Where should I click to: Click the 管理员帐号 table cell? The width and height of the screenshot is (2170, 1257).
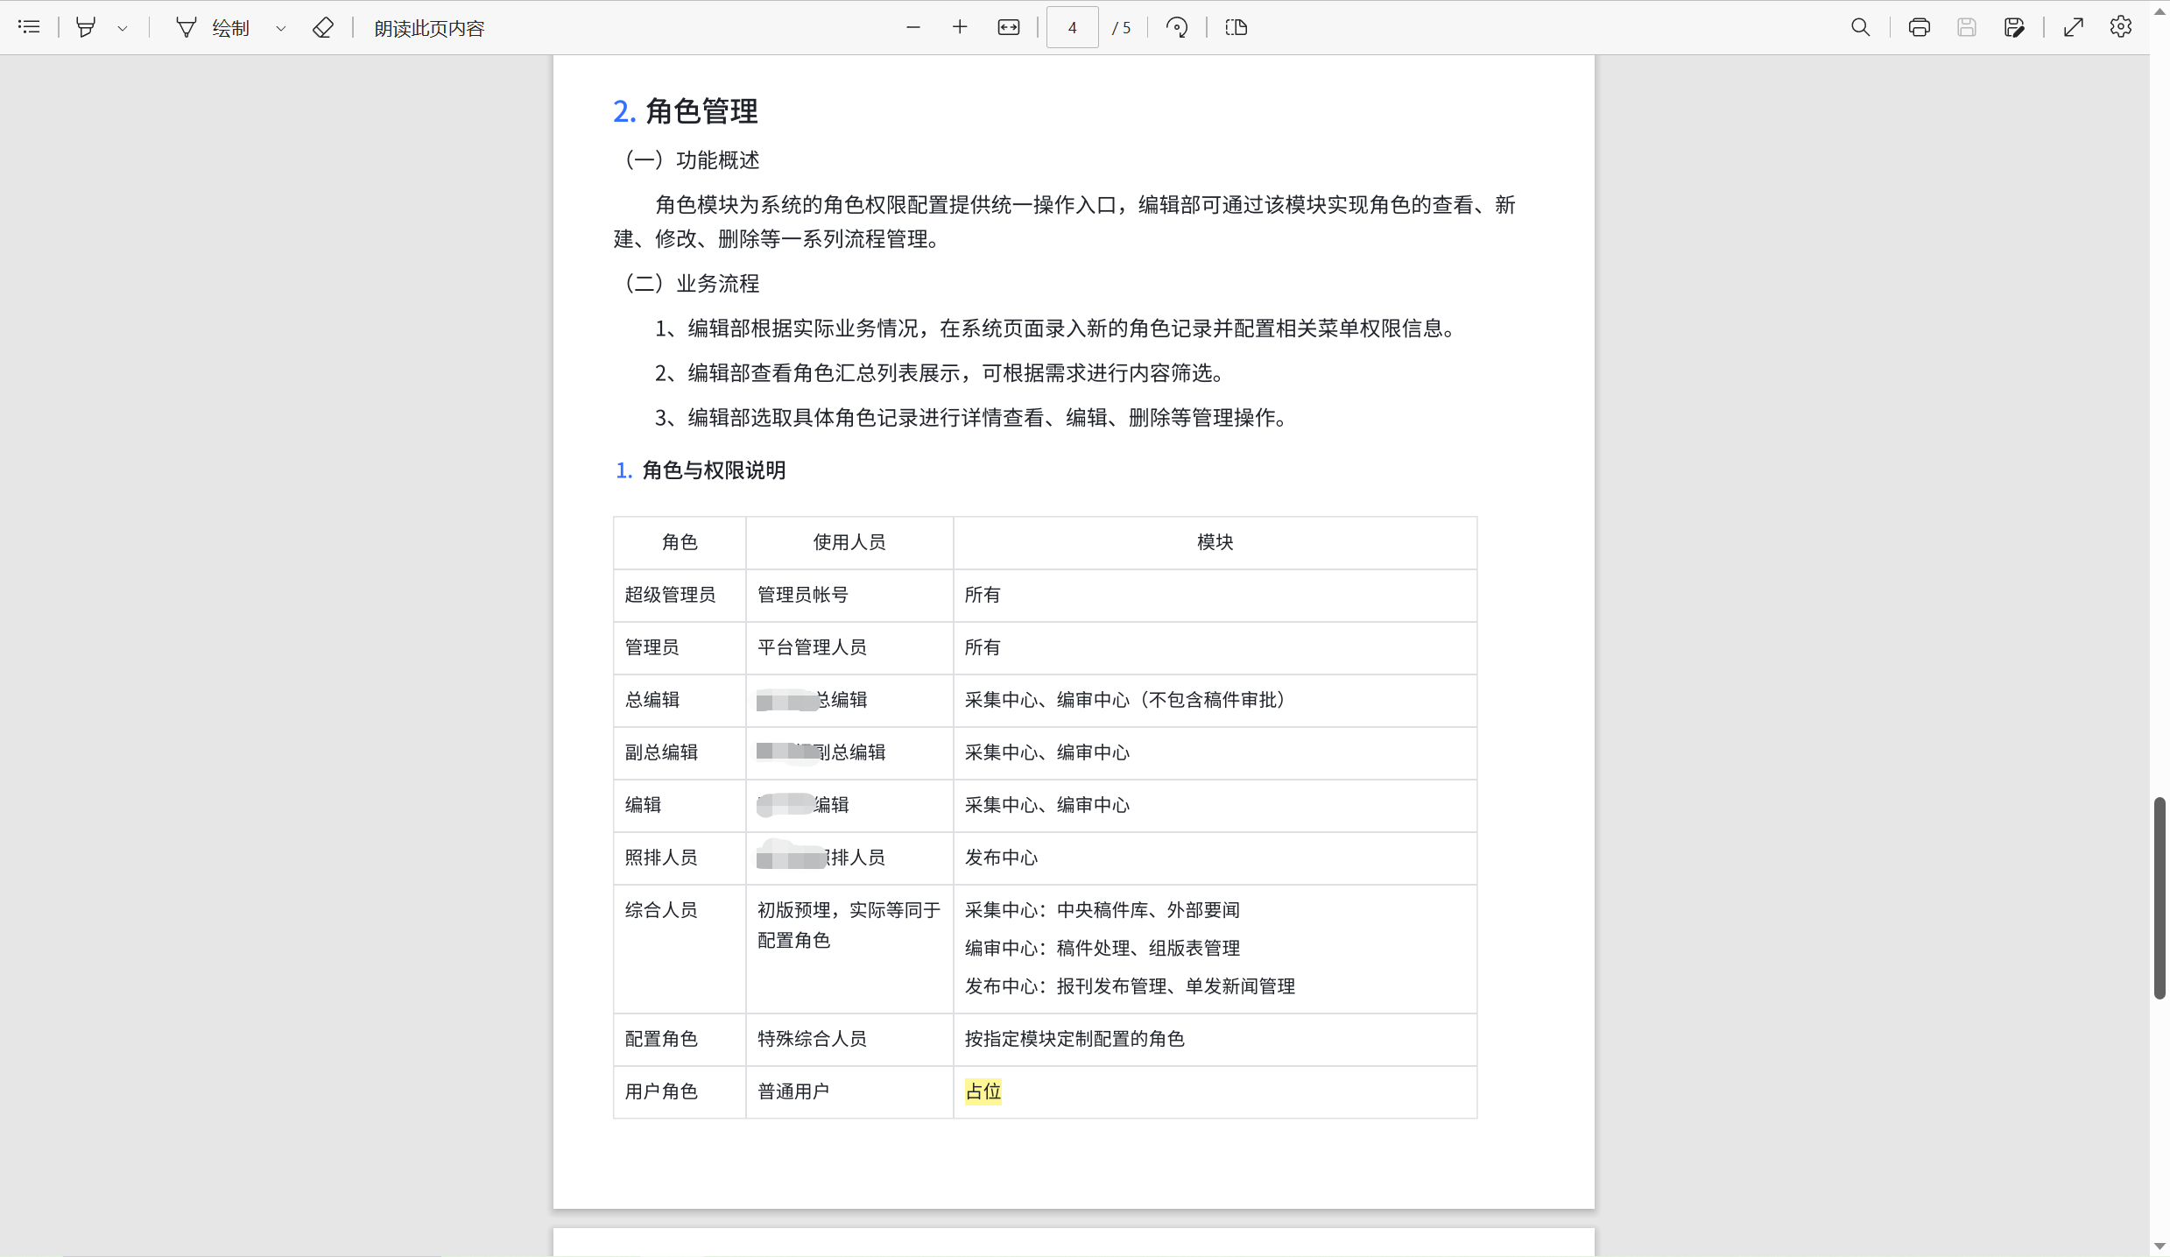[x=849, y=595]
